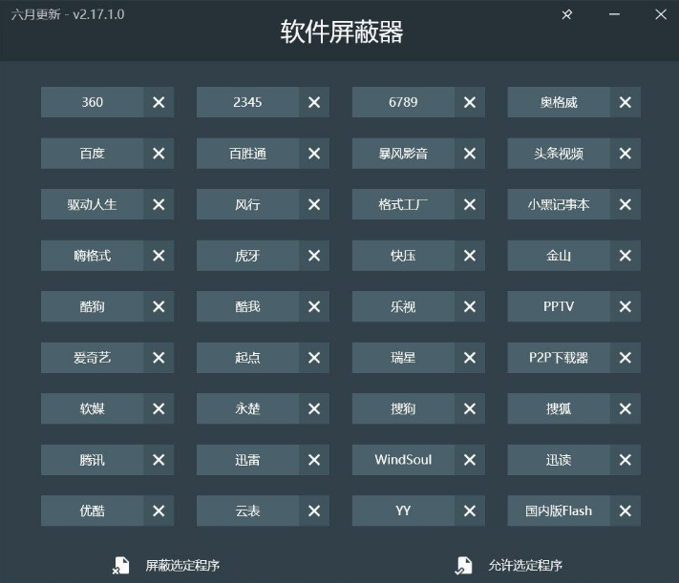Toggle the X mark for WindSoul

470,460
